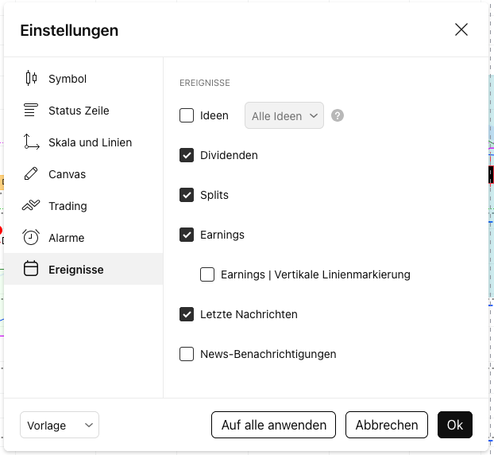The image size is (494, 455).
Task: Close the Einstellungen dialog
Action: [461, 29]
